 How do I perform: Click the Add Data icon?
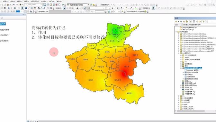(x=20, y=5)
